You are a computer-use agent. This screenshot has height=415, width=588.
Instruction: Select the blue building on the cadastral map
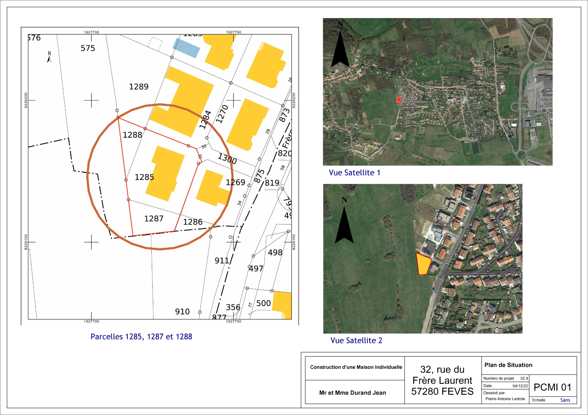coord(186,48)
